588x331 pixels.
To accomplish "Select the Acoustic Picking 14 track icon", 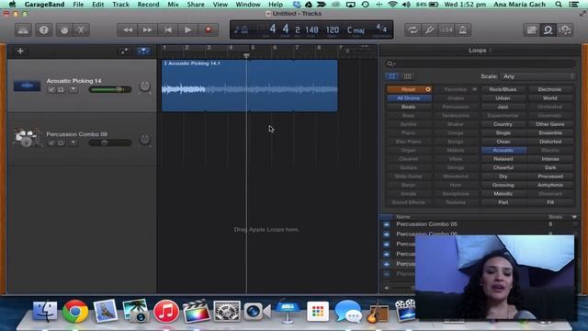I will [x=27, y=86].
